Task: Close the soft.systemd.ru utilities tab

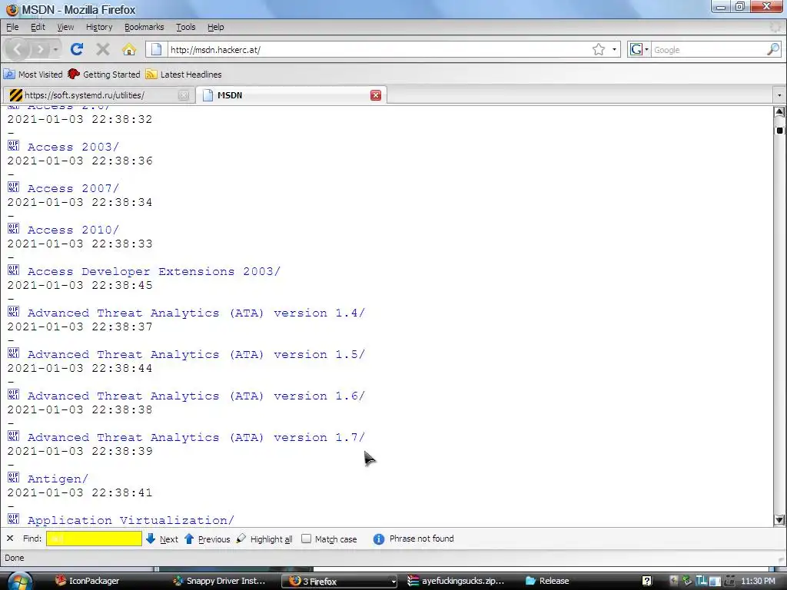Action: 184,95
